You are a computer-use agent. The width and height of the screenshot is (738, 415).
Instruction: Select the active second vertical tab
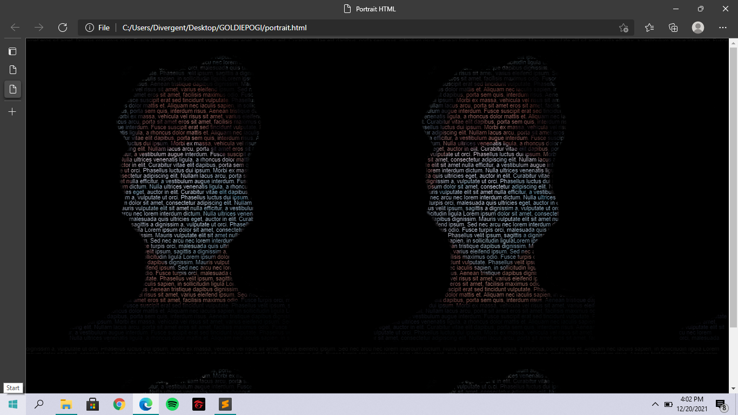pyautogui.click(x=12, y=89)
